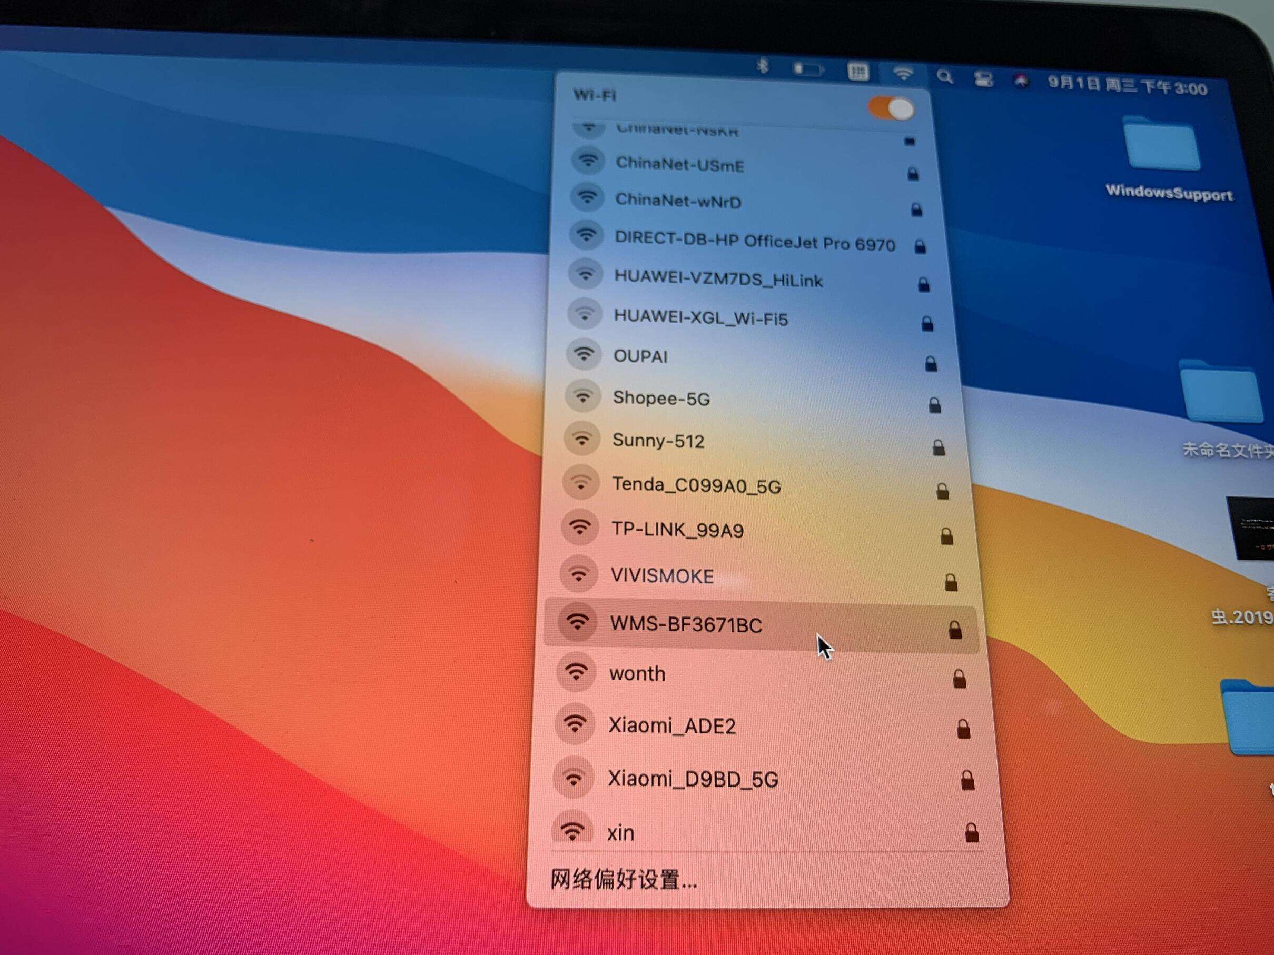The image size is (1274, 955).
Task: Select the dark screenshot thumbnail on desktop
Action: tap(1250, 529)
